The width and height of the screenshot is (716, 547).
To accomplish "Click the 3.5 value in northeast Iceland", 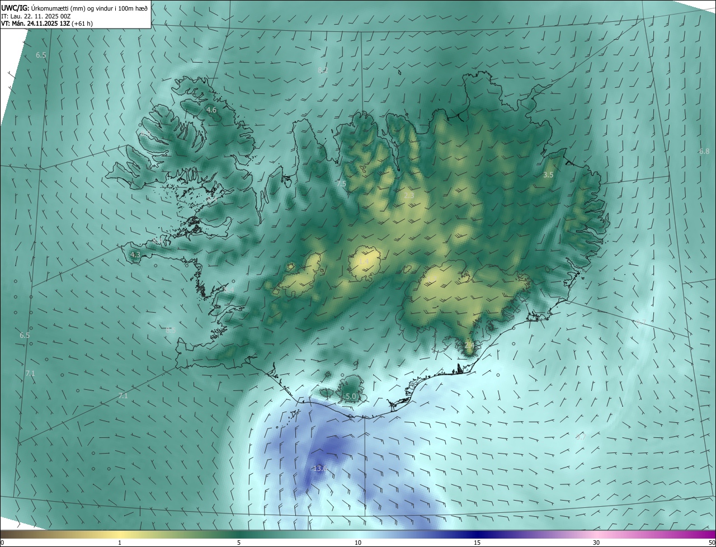I will click(549, 175).
